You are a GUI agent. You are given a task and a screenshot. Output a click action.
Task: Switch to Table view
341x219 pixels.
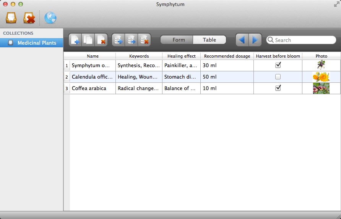pos(209,40)
